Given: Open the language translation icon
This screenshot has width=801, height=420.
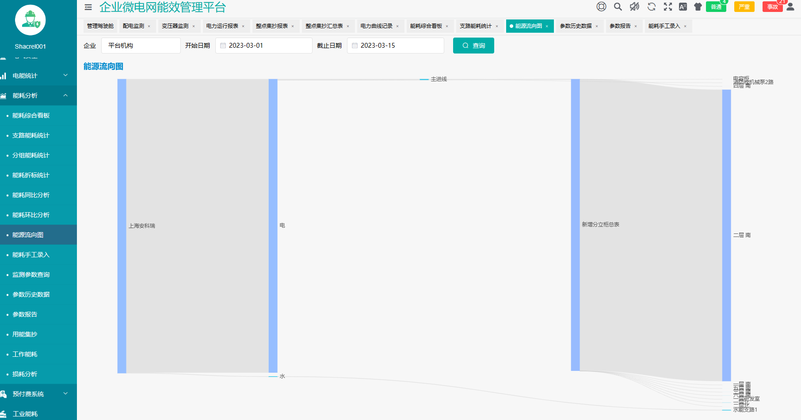Looking at the screenshot, I should pyautogui.click(x=683, y=7).
